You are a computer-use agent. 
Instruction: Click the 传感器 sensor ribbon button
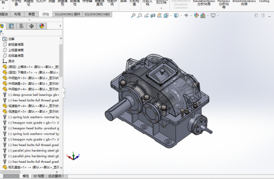(87, 1)
